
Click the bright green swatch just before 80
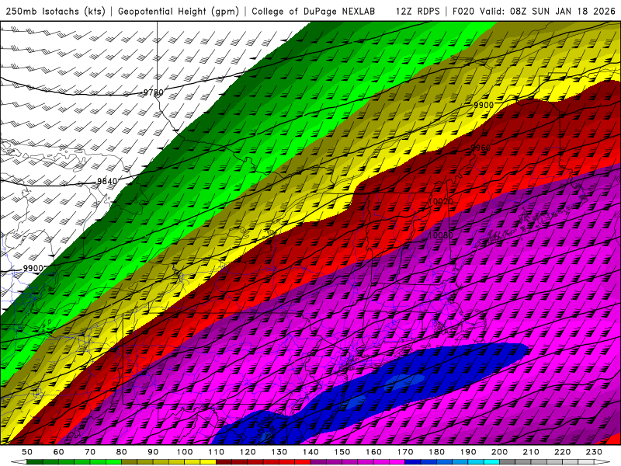[x=113, y=462]
